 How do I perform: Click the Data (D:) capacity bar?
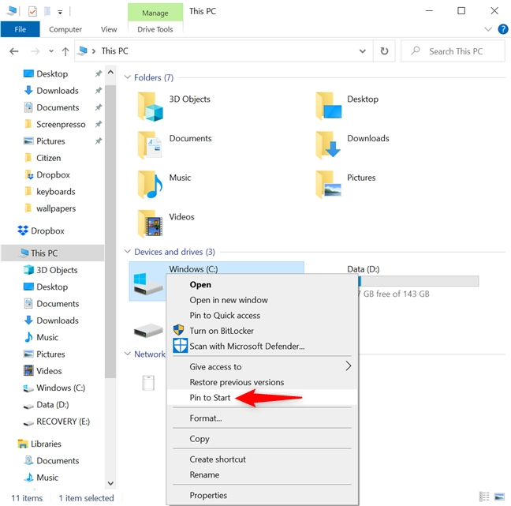419,281
